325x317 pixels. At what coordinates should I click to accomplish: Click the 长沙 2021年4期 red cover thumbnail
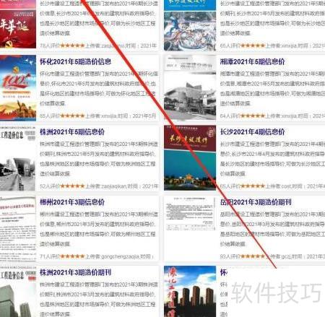[190, 158]
